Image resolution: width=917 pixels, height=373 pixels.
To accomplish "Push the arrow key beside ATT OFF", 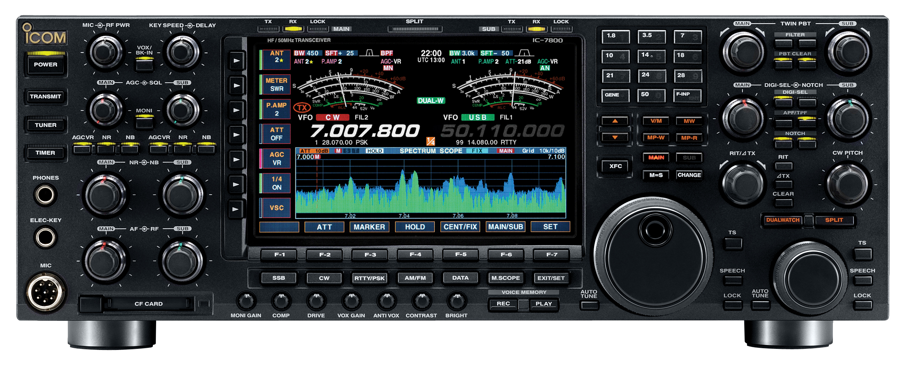I will point(236,135).
